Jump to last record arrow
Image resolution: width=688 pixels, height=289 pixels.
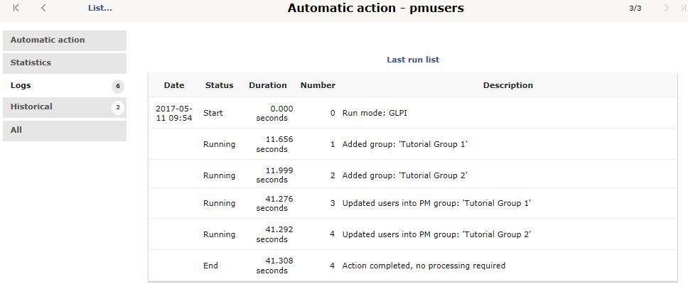[682, 8]
